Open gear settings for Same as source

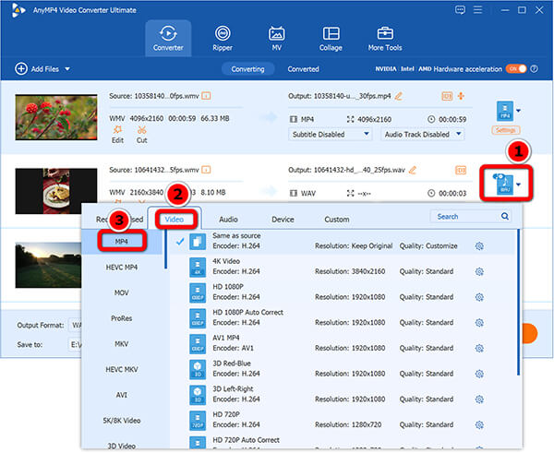pos(479,246)
